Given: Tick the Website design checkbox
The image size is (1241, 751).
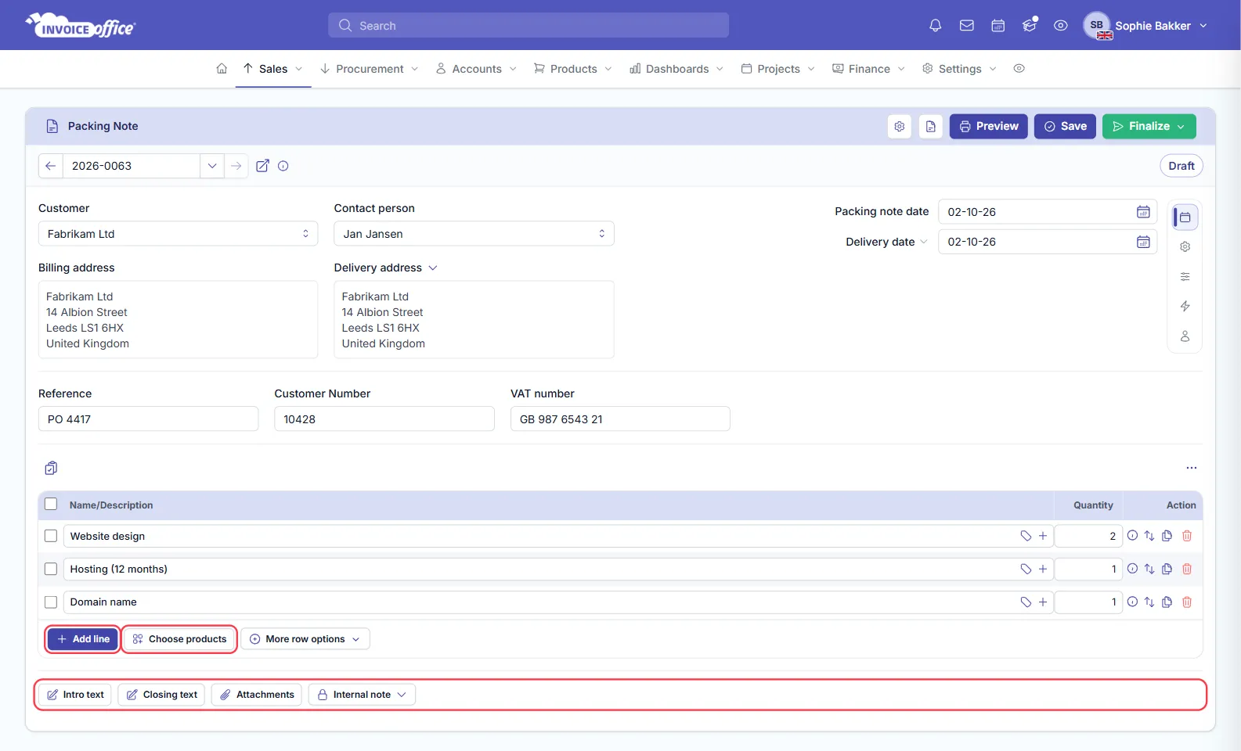Looking at the screenshot, I should click(x=51, y=536).
